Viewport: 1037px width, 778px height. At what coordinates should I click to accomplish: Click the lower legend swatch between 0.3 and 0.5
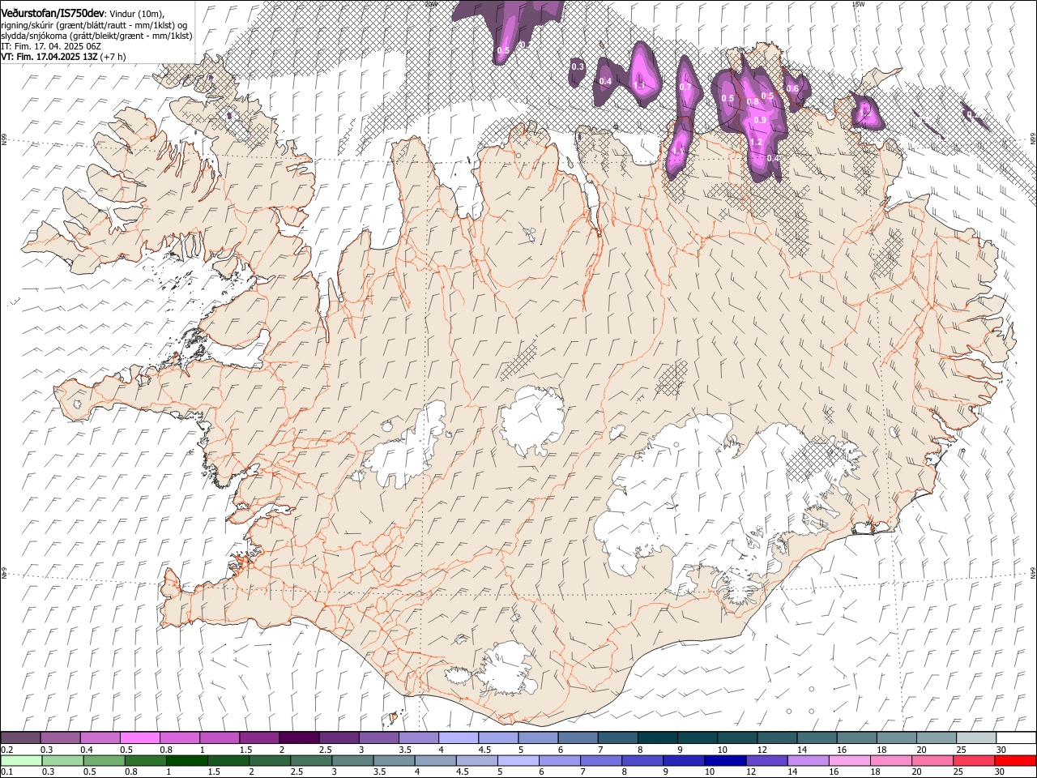click(62, 761)
